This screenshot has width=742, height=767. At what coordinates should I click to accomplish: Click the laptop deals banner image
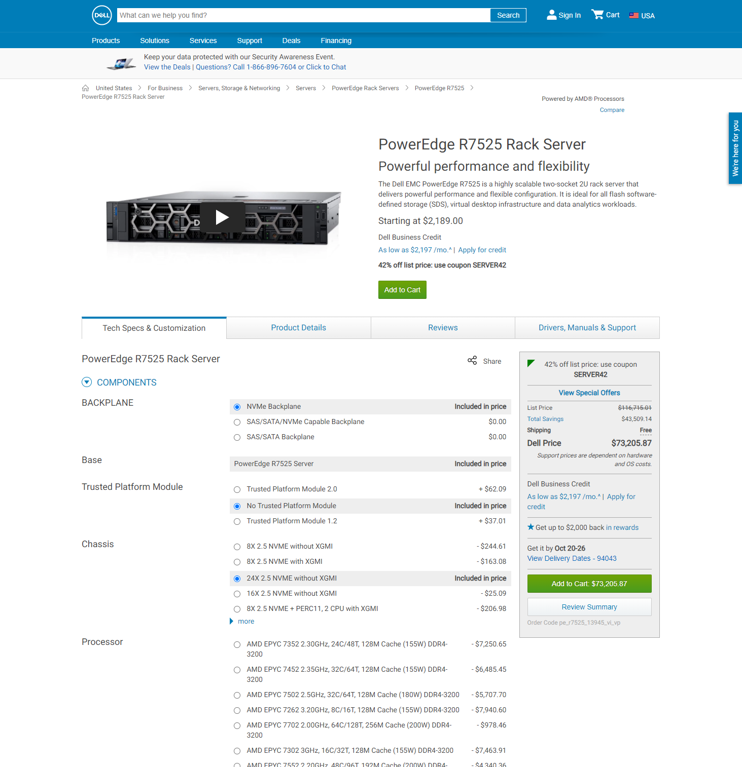click(122, 64)
